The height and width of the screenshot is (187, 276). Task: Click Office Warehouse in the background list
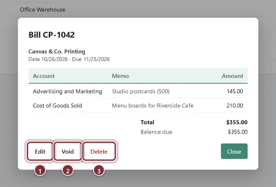pos(42,9)
